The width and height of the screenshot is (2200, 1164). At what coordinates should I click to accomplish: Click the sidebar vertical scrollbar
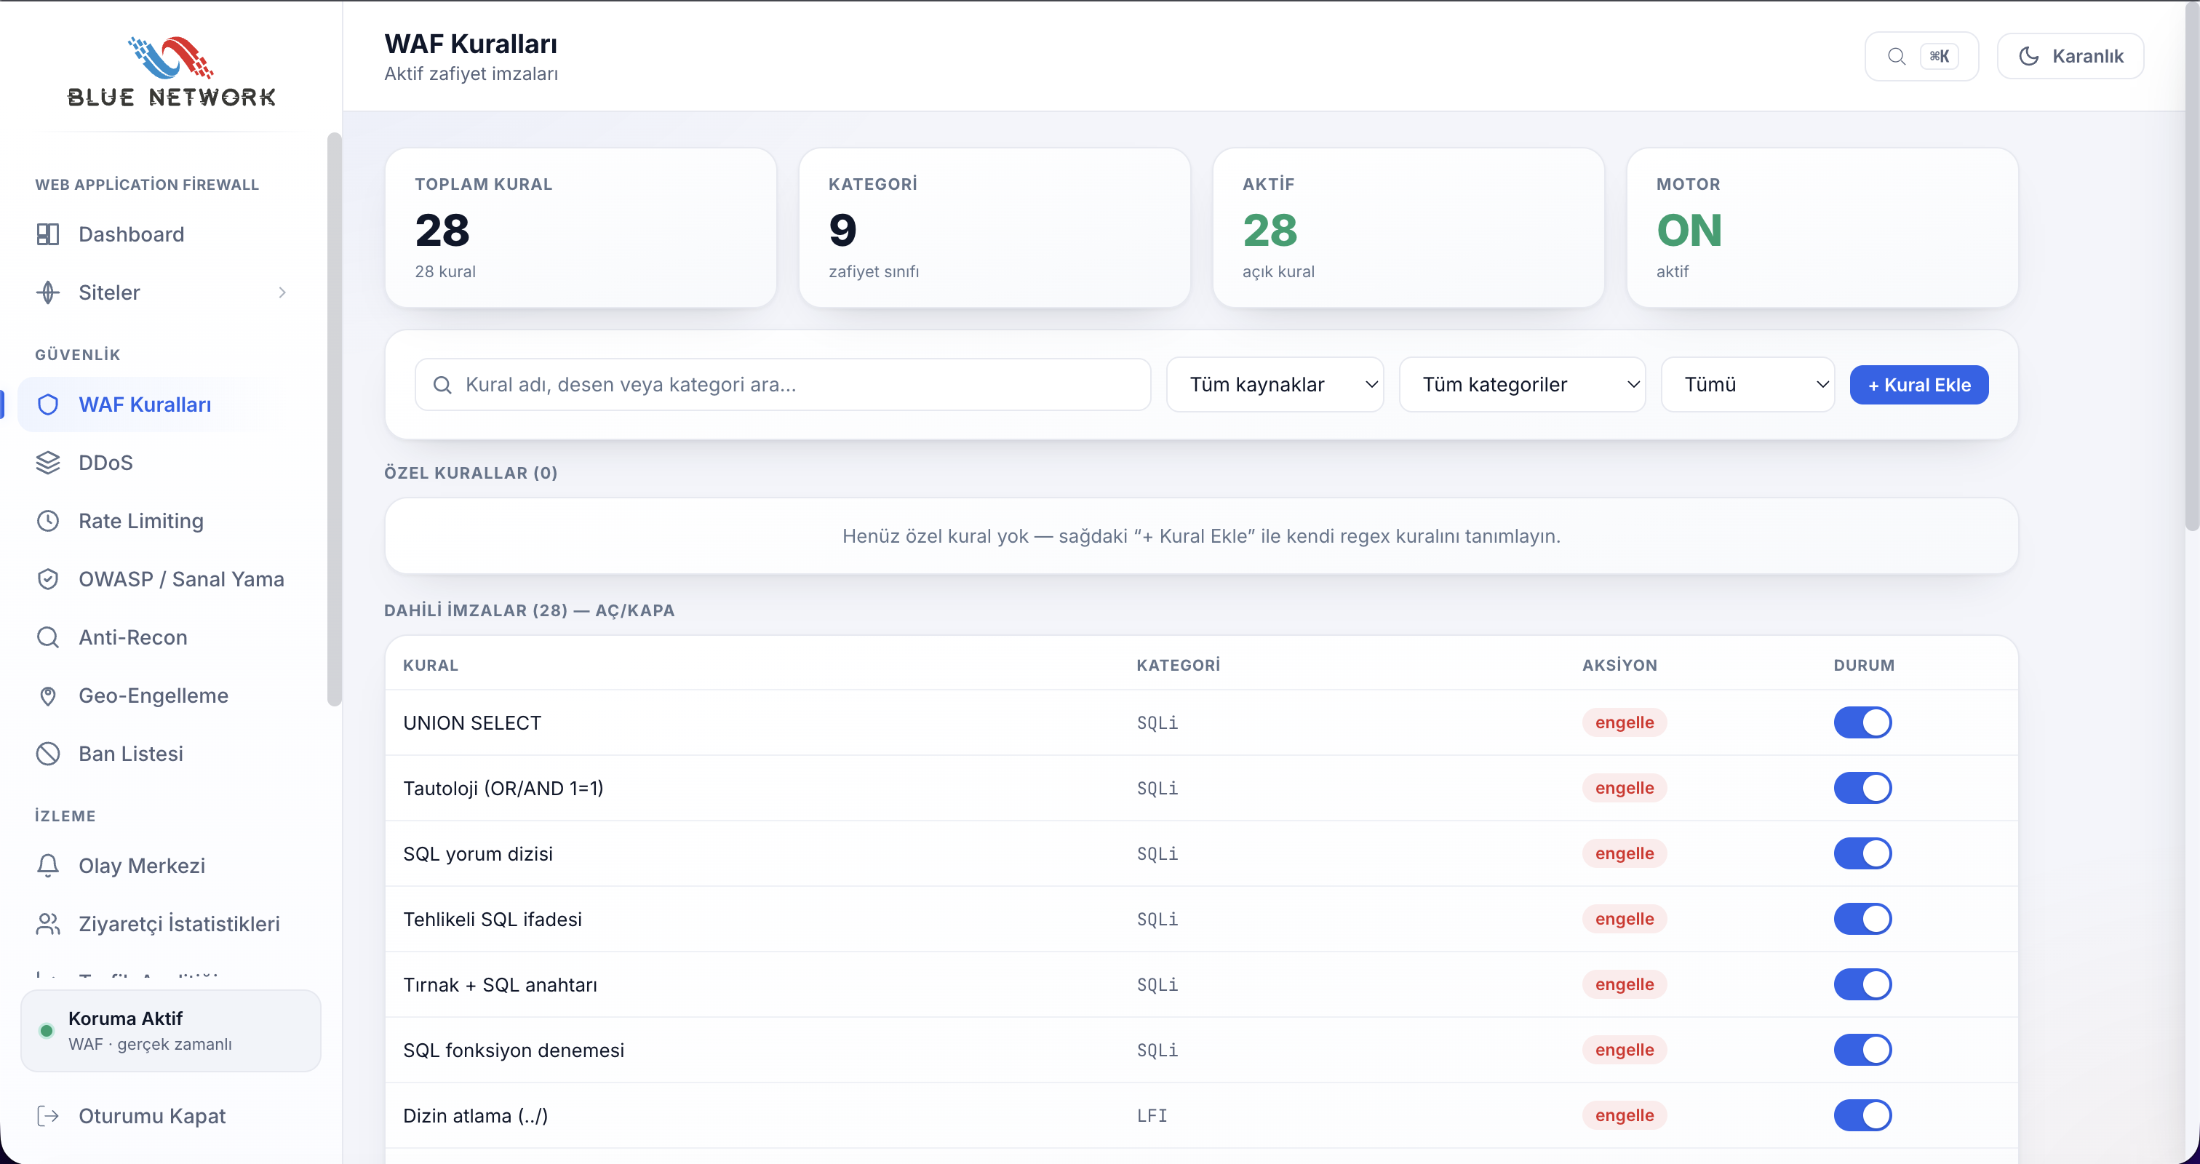(x=334, y=419)
